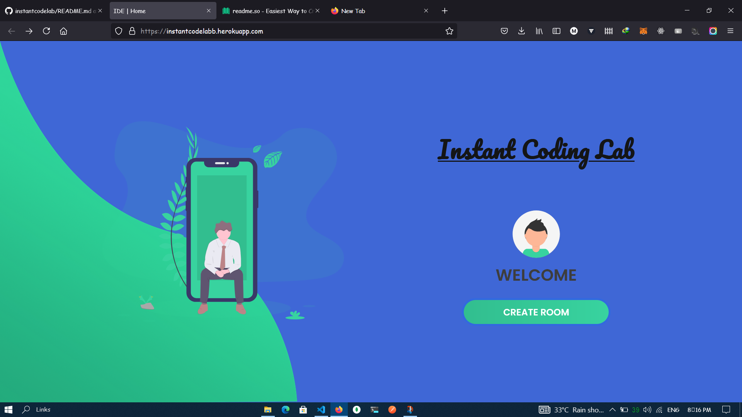Viewport: 742px width, 417px height.
Task: Save page to Pocket
Action: 504,31
